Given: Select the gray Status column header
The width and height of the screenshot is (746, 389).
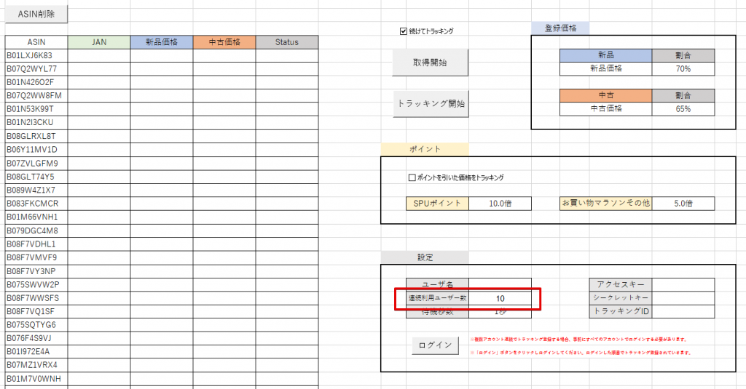Looking at the screenshot, I should tap(287, 42).
